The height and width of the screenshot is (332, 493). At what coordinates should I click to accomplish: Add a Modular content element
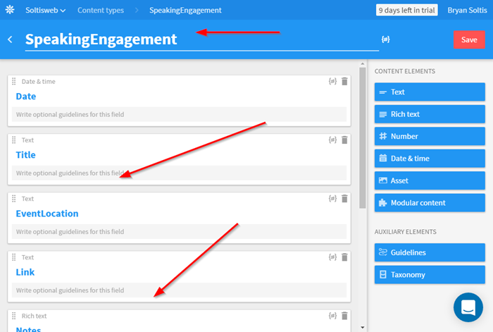[430, 203]
